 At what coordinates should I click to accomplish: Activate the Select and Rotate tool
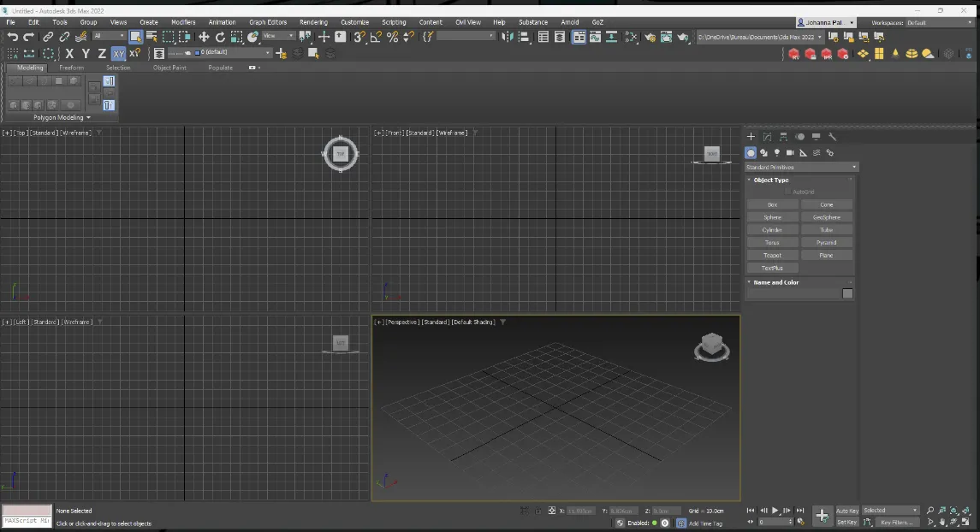[x=220, y=37]
